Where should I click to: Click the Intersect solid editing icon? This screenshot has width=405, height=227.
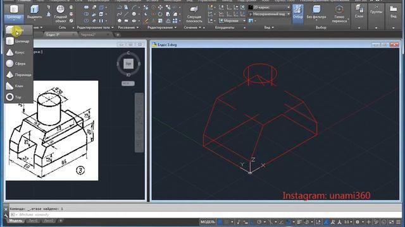coord(86,21)
